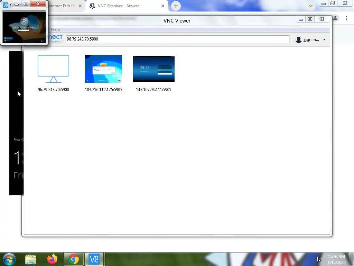Select the 143.107.94.111:5901 label text
This screenshot has height=266, width=354.
pyautogui.click(x=153, y=90)
